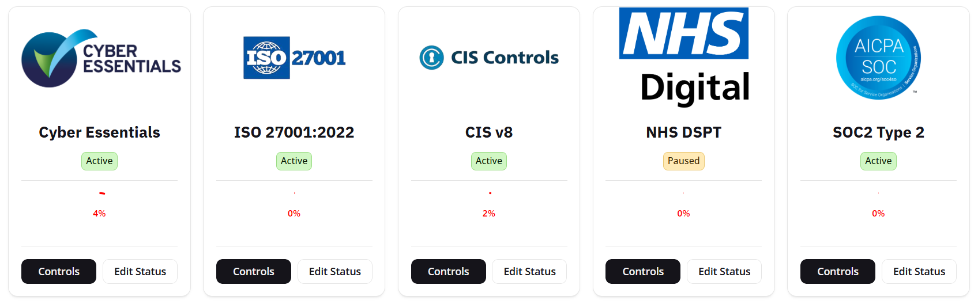Edit Status of ISO 27001:2022
The height and width of the screenshot is (304, 978).
tap(335, 272)
